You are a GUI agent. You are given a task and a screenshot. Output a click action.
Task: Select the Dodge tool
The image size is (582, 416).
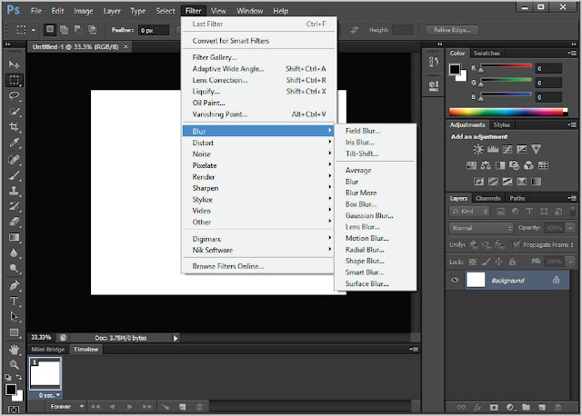(14, 269)
